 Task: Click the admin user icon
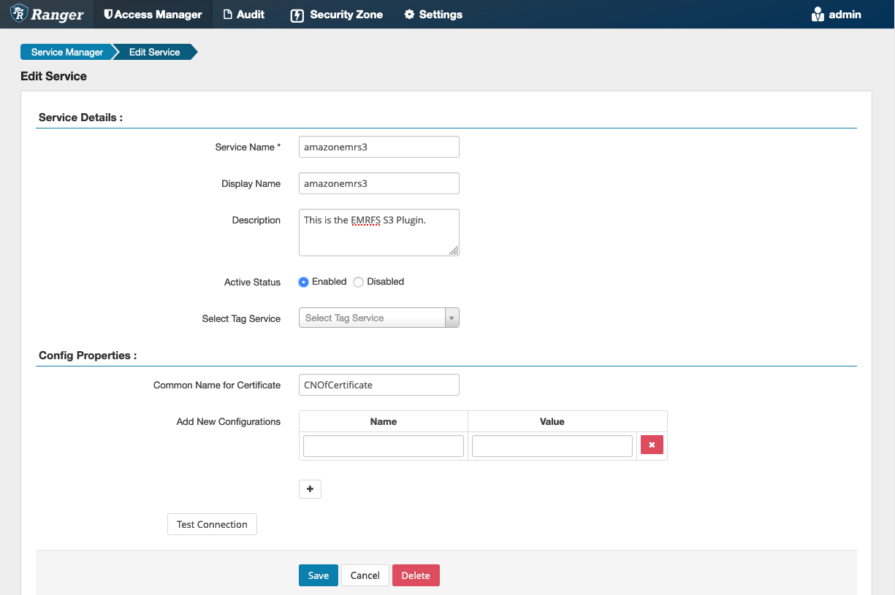[818, 15]
